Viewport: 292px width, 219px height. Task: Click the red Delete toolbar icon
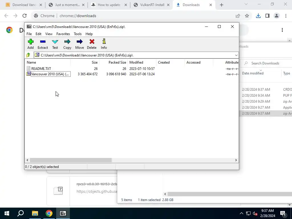pos(92,44)
